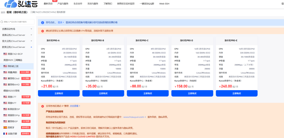Click the 10G国际 badge beside 夏洛特Glod
The image size is (284, 138).
click(26, 78)
